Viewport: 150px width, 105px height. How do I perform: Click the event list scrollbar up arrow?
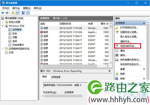click(111, 23)
